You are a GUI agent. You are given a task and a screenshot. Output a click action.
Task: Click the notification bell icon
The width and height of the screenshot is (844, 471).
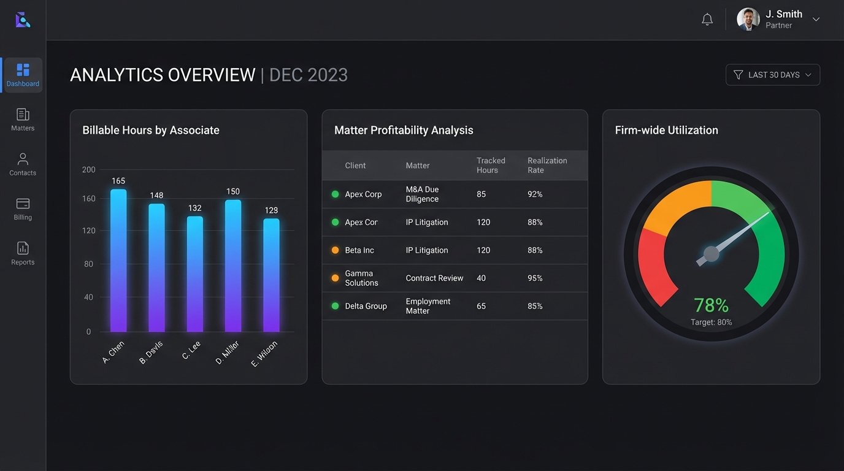click(707, 19)
